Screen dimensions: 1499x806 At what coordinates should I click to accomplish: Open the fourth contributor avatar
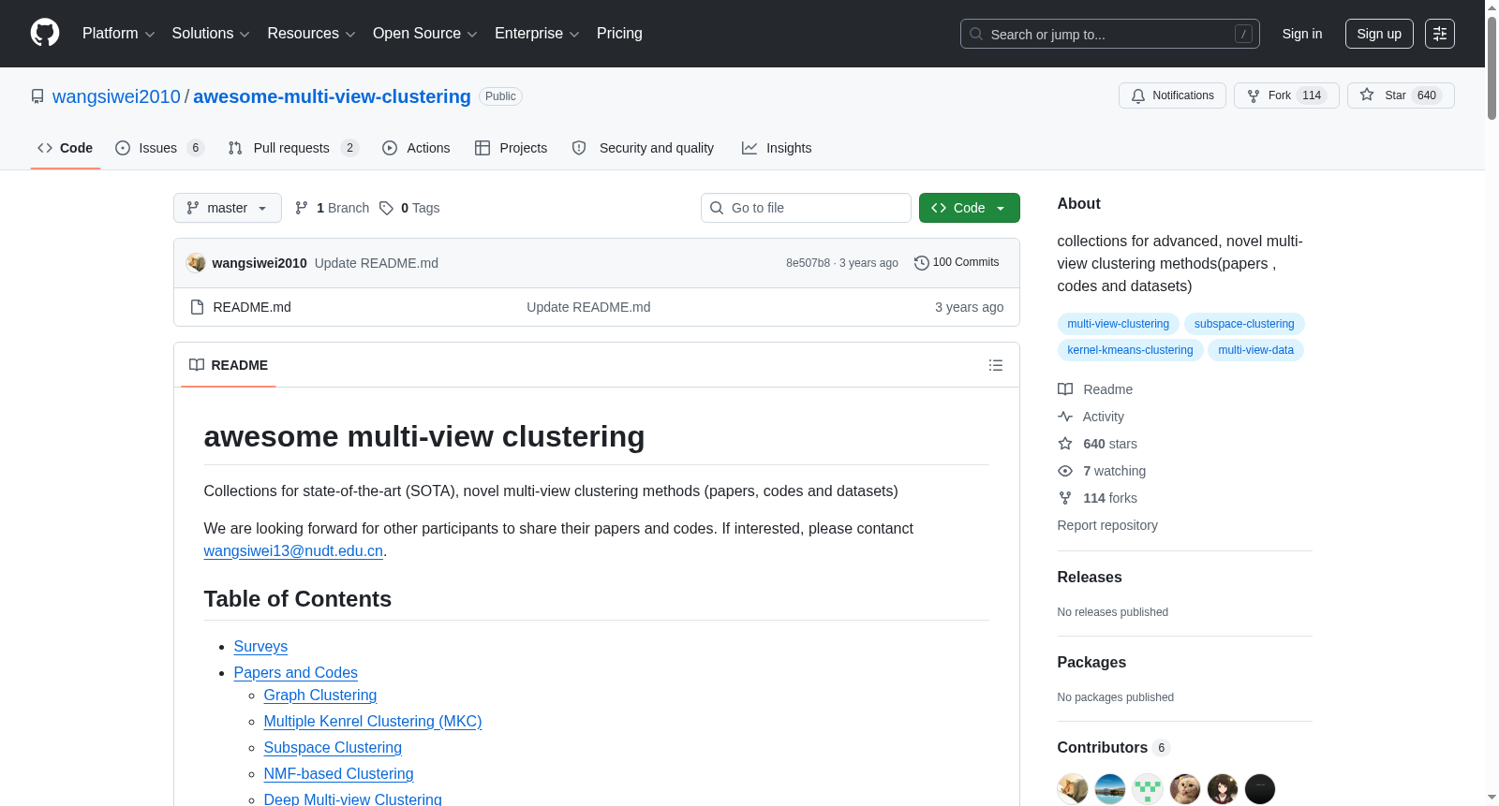click(1185, 789)
